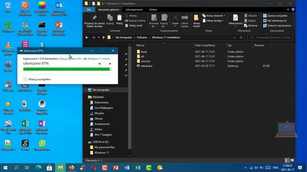Click the Kopiuj ribbon icon
307x172 pixels.
point(110,20)
